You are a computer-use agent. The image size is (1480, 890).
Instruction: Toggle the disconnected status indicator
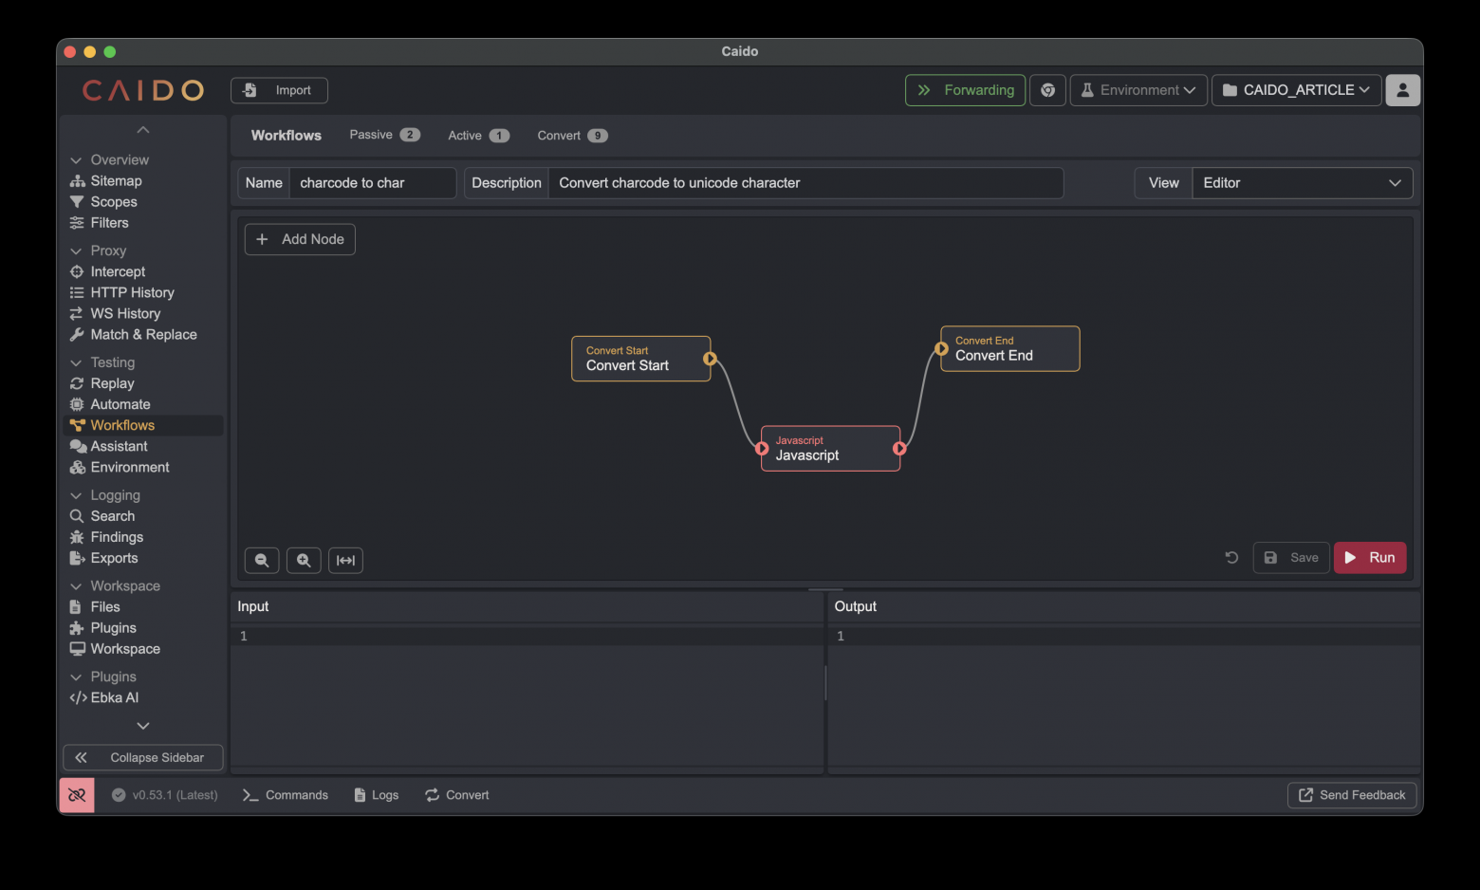pos(76,795)
